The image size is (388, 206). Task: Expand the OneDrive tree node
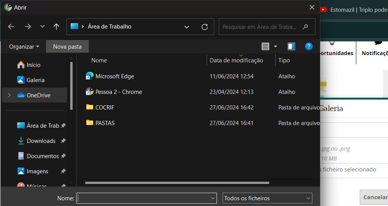9,95
